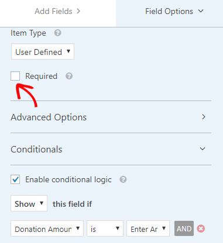Remove the conditional rule with red X

coord(201,228)
